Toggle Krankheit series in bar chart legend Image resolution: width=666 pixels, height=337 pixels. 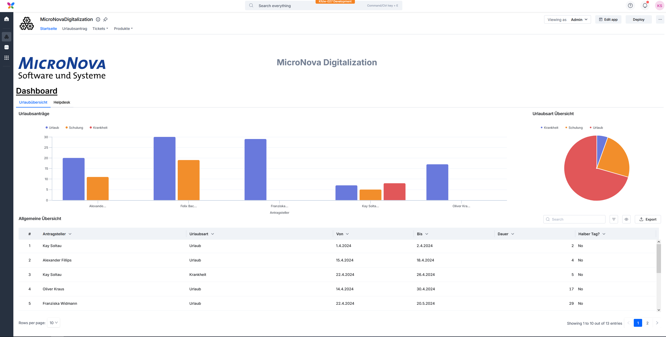pos(99,128)
